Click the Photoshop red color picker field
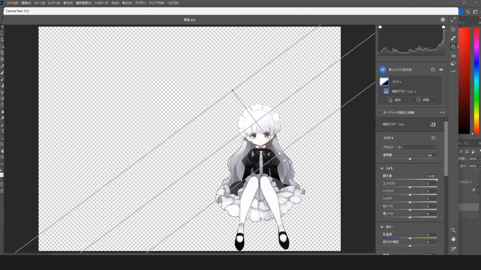This screenshot has height=270, width=481. tap(464, 81)
